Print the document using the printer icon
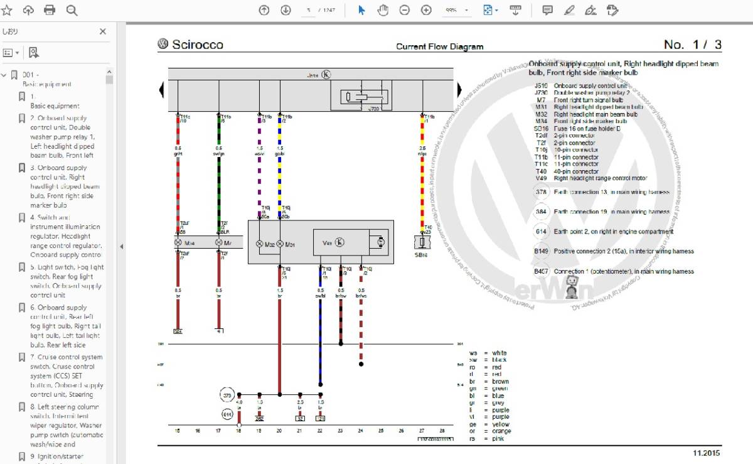Image resolution: width=753 pixels, height=464 pixels. [50, 10]
